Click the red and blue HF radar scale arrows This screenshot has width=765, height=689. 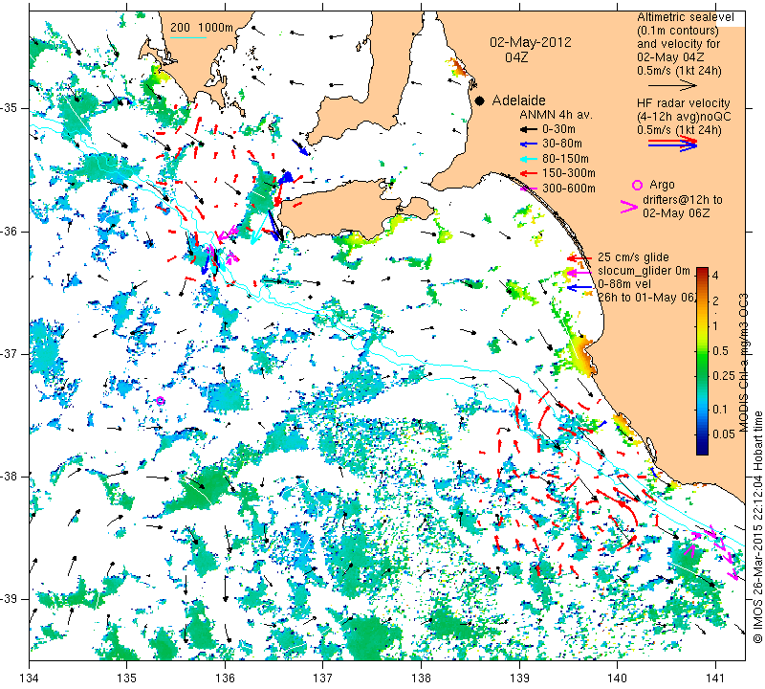click(673, 144)
